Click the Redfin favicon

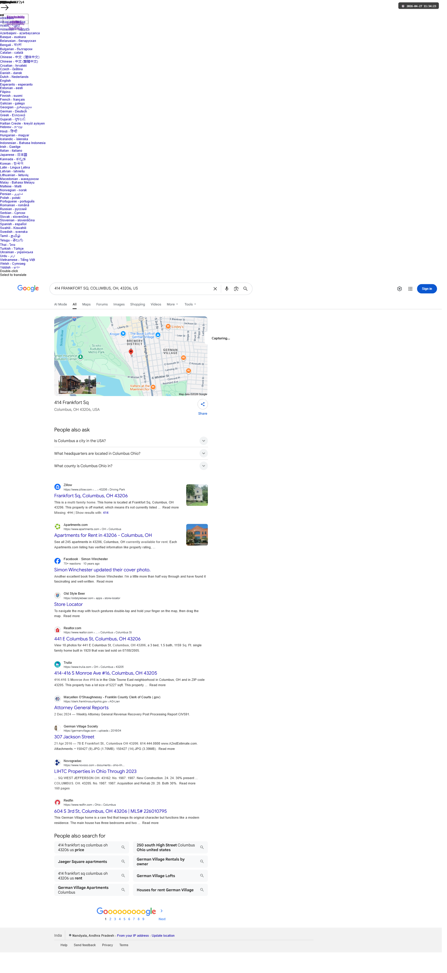57,802
